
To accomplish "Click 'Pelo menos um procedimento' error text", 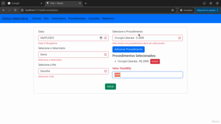I will 138,43.
